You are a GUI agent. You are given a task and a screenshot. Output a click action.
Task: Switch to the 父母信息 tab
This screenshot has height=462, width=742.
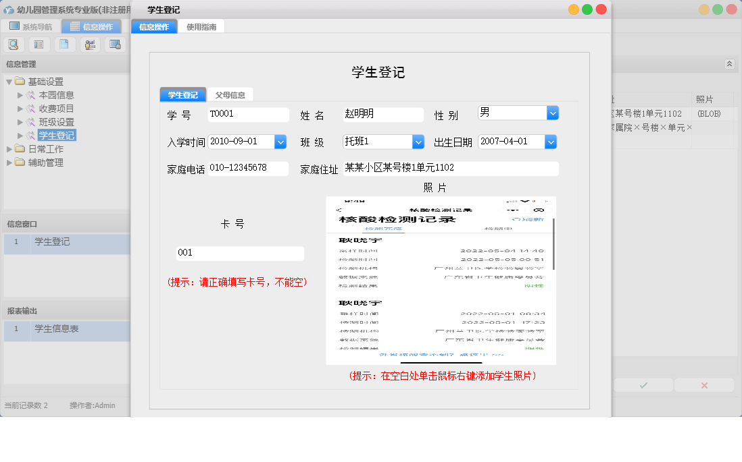pos(232,94)
